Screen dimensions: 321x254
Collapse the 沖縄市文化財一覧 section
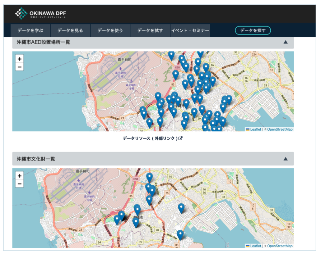285,159
